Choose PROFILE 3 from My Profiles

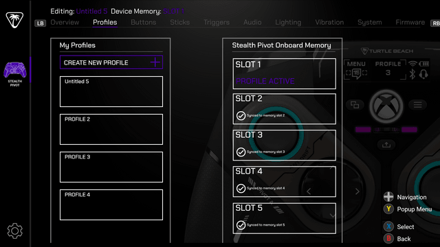point(111,167)
